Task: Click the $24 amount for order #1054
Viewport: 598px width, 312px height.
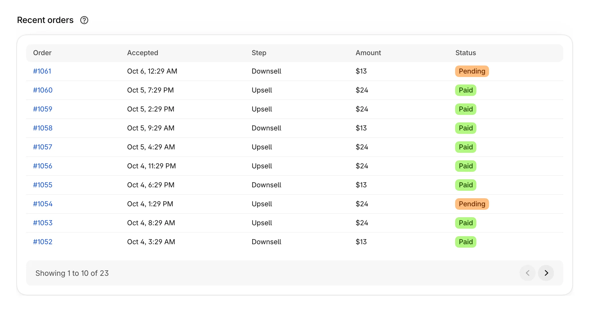Action: pyautogui.click(x=362, y=204)
